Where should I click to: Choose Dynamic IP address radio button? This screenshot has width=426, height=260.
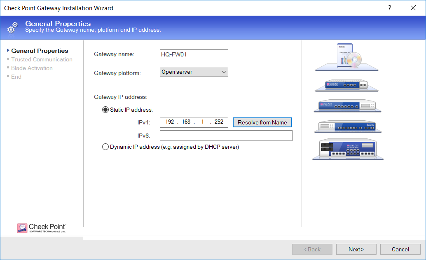(x=105, y=147)
